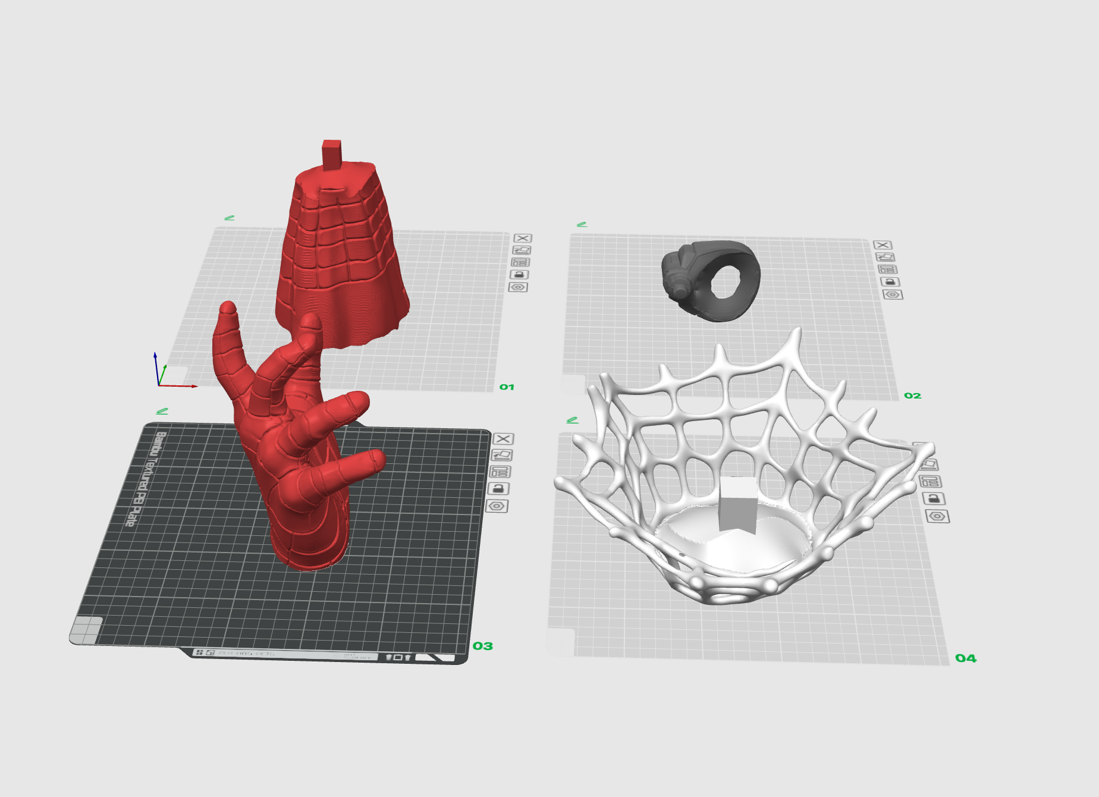Open plate 02 settings hexagon icon
Viewport: 1099px width, 797px height.
point(893,294)
